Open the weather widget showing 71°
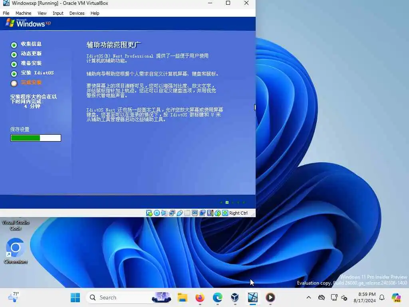This screenshot has height=307, width=409. (13, 297)
